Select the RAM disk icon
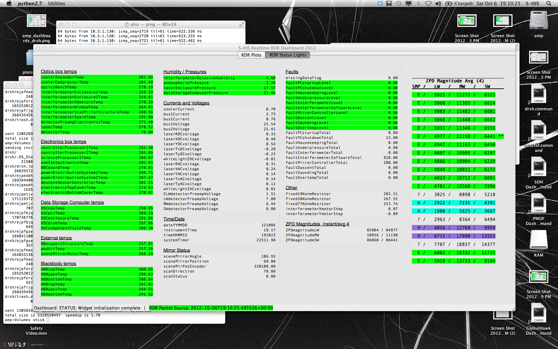Image resolution: width=558 pixels, height=349 pixels. point(538,240)
